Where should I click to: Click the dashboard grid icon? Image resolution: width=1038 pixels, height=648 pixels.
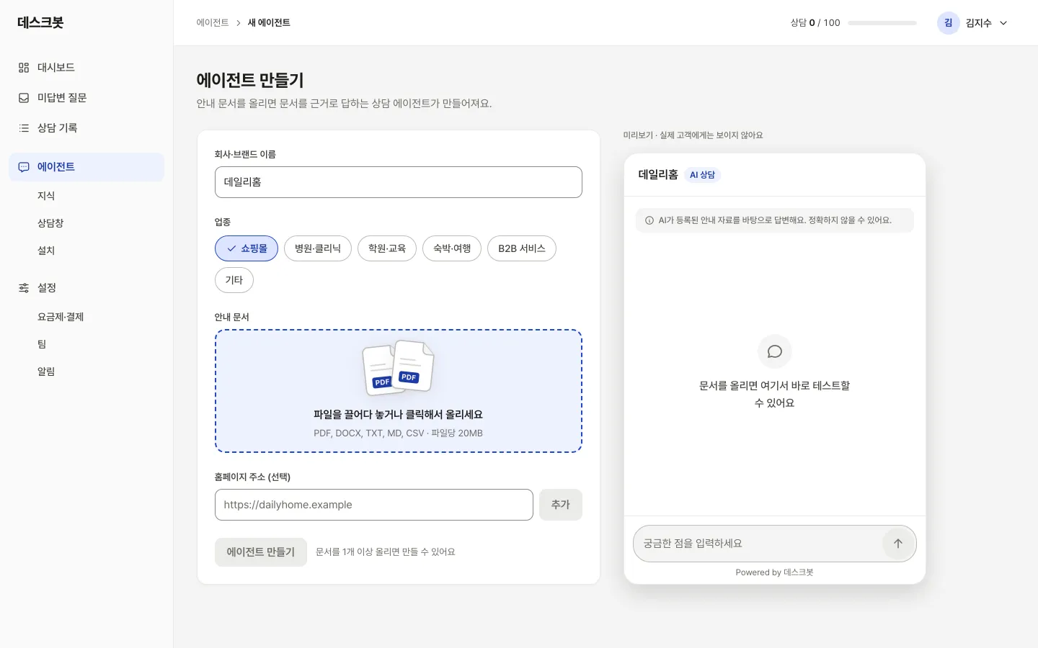[x=24, y=68]
